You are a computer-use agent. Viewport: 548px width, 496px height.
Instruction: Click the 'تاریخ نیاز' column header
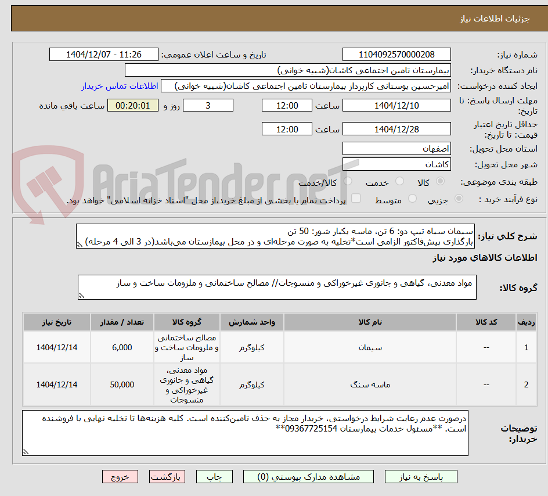pos(57,322)
